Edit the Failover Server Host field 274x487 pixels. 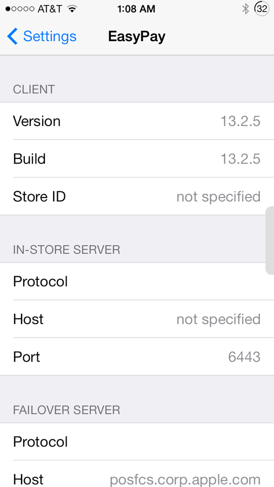click(x=137, y=474)
